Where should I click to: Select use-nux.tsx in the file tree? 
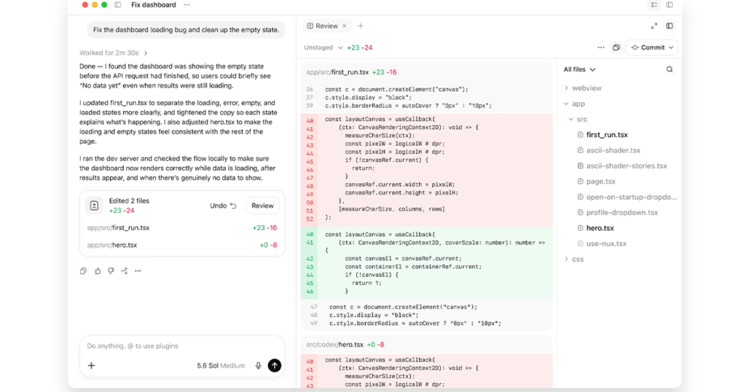[x=606, y=243]
